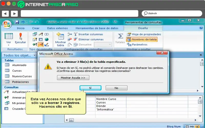This screenshot has width=205, height=128.
Task: Click upper pane vertical scroll up arrow
Action: pos(202,60)
